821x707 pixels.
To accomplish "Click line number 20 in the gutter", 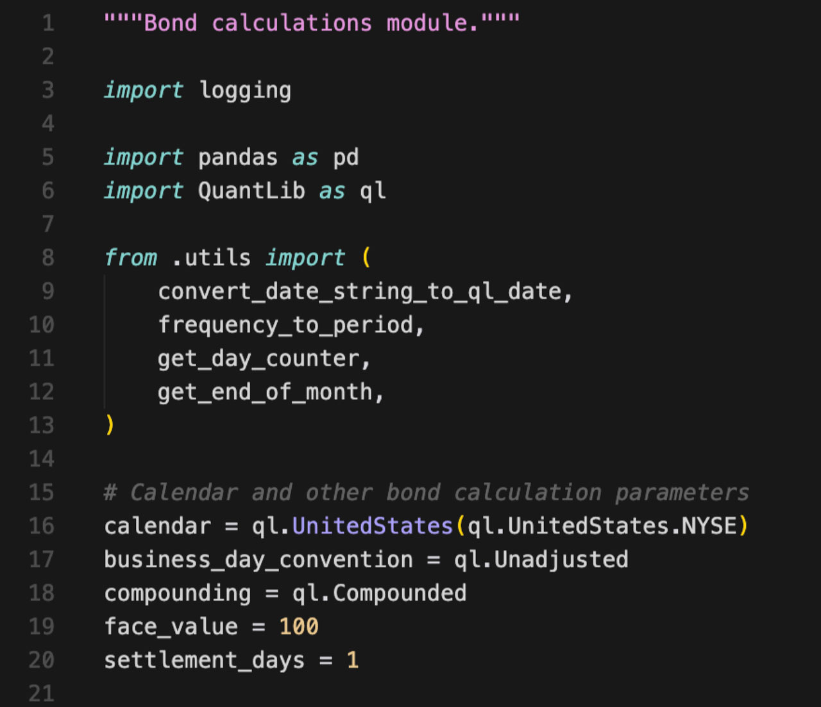I will point(42,660).
